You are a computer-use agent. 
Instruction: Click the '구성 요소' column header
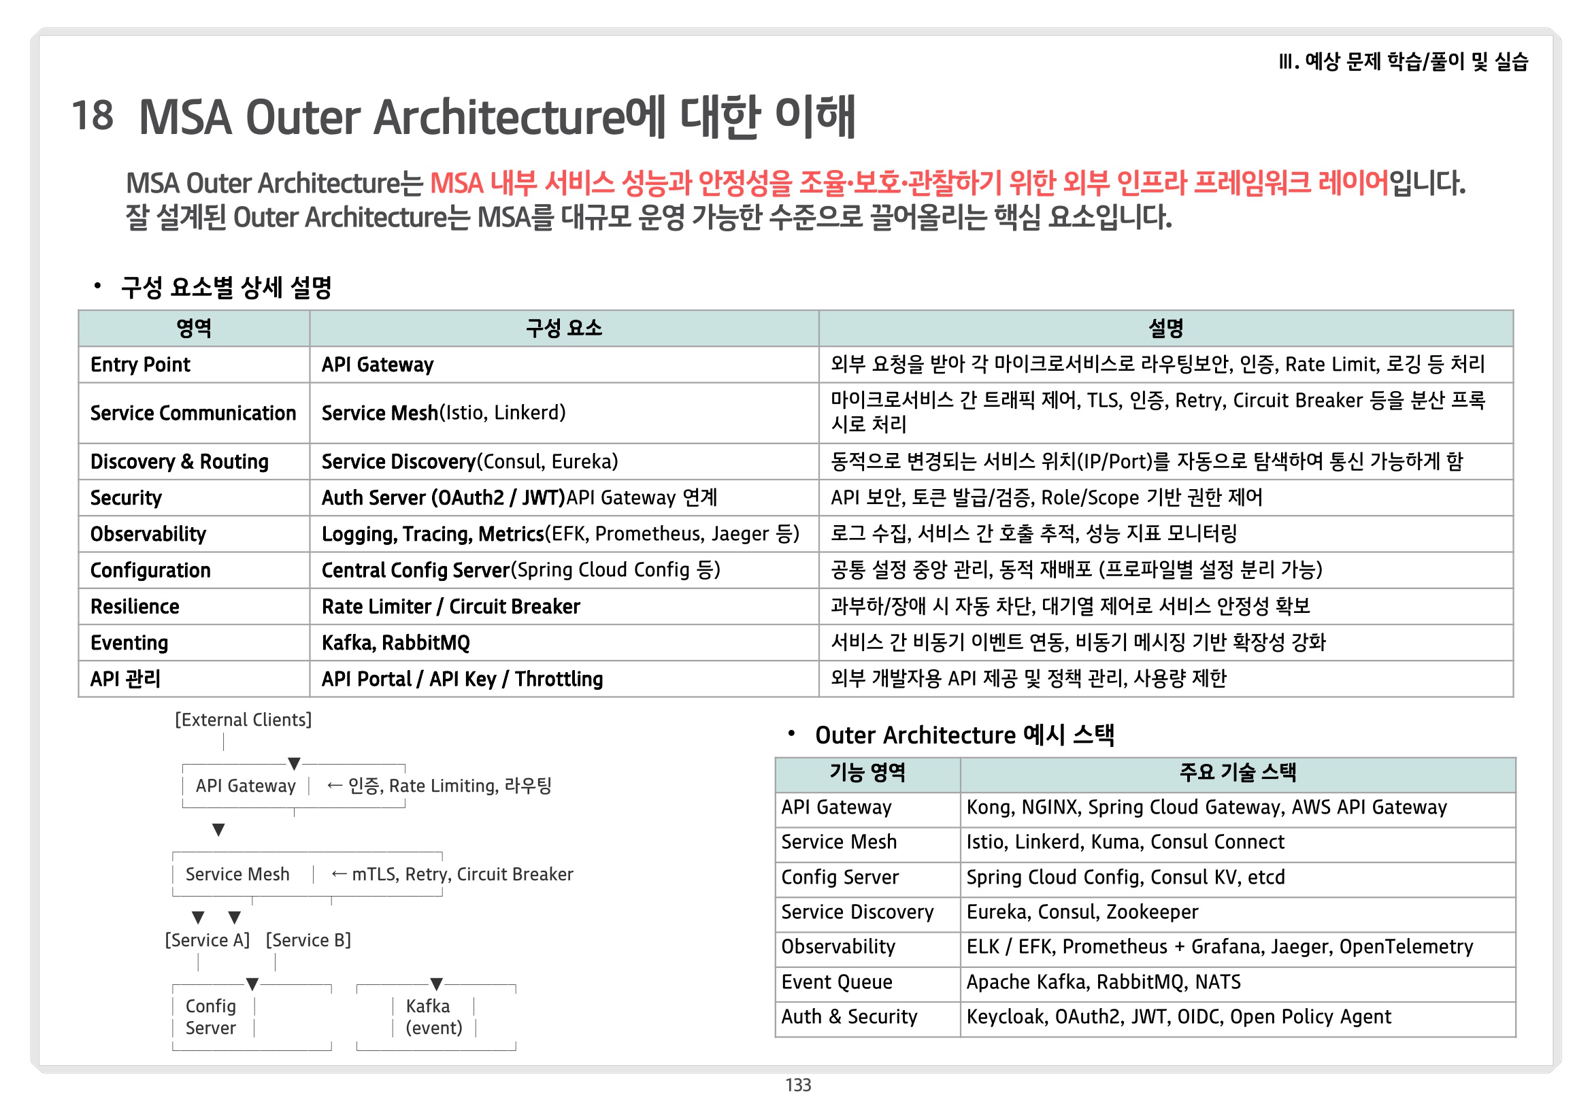[564, 328]
